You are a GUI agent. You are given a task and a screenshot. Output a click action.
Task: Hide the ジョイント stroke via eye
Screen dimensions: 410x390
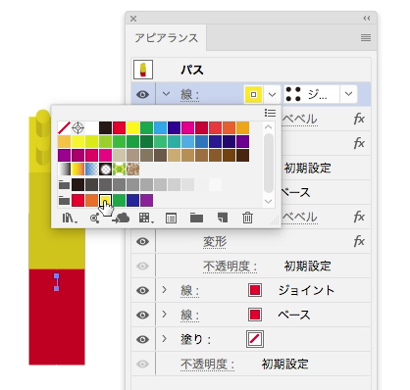click(x=142, y=291)
